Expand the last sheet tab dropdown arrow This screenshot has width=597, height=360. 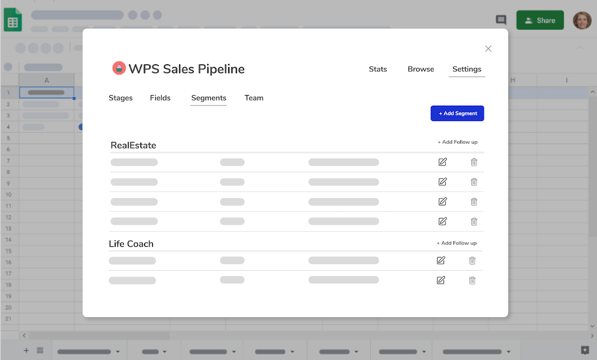509,352
